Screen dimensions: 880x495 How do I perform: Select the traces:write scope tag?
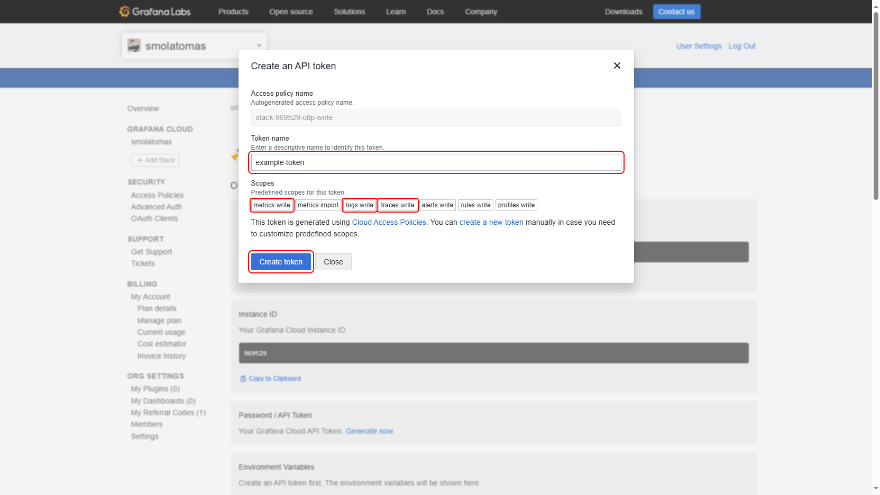(398, 205)
